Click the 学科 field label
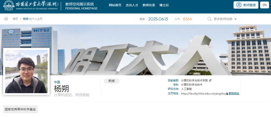Image resolution: width=271 pixels, height=117 pixels. tap(176, 85)
